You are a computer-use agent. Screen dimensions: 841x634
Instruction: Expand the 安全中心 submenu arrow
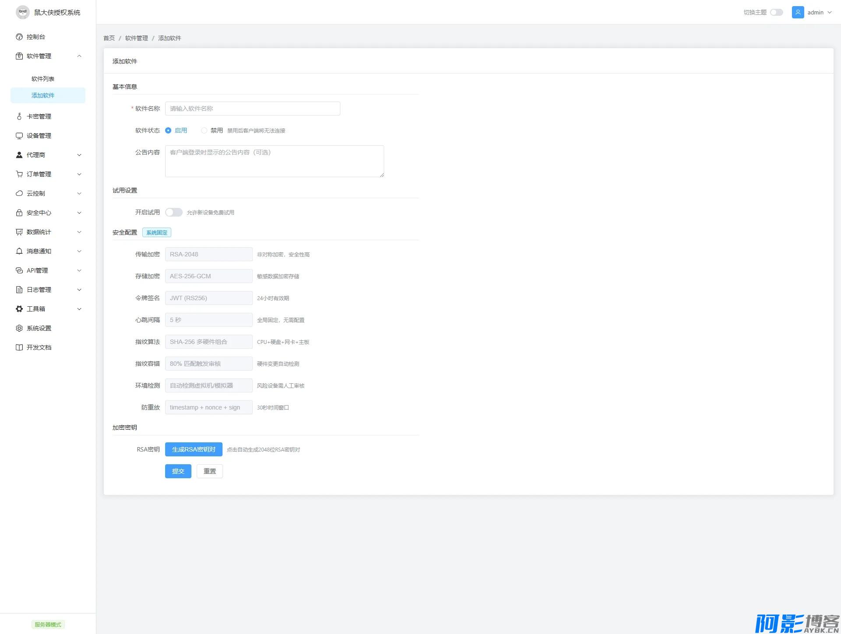point(79,213)
